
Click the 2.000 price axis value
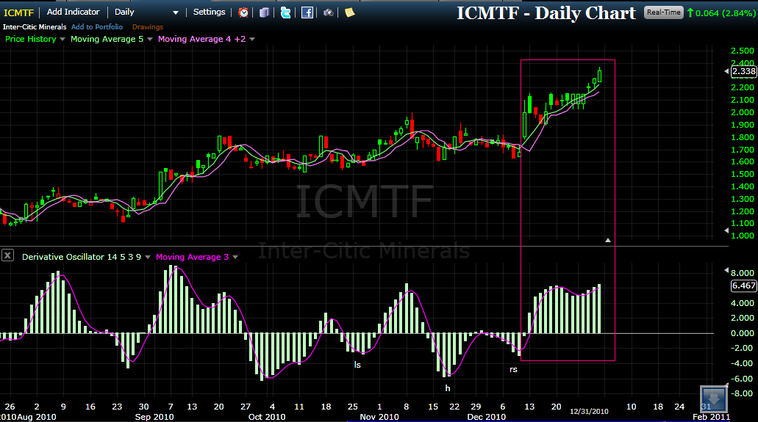pos(743,112)
